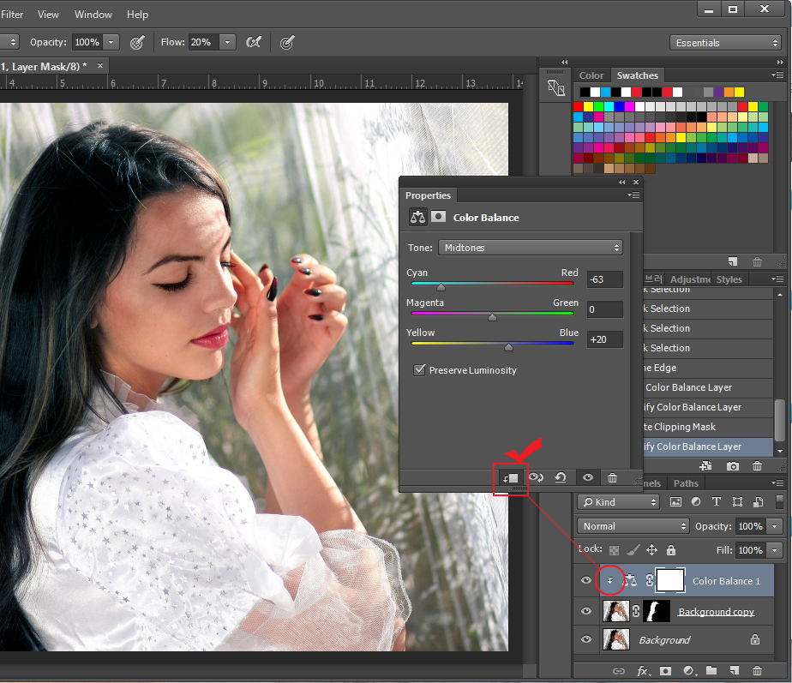Open the Help menu
This screenshot has height=683, width=792.
(x=137, y=15)
